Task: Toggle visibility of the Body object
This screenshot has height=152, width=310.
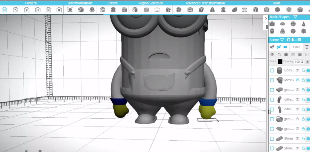Action: coord(297,70)
